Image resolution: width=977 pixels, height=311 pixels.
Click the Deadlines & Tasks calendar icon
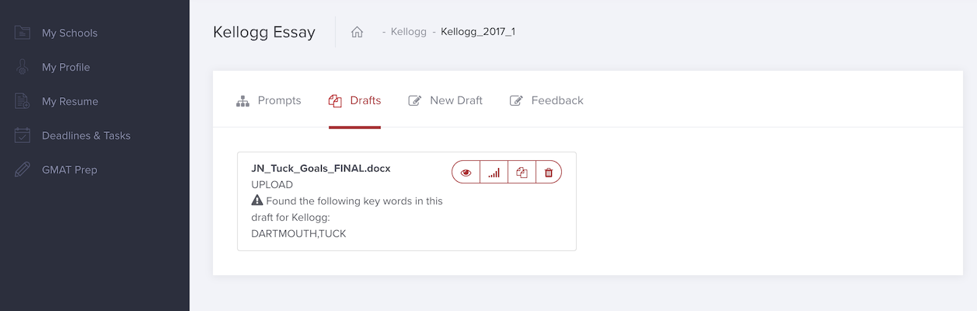pyautogui.click(x=23, y=135)
